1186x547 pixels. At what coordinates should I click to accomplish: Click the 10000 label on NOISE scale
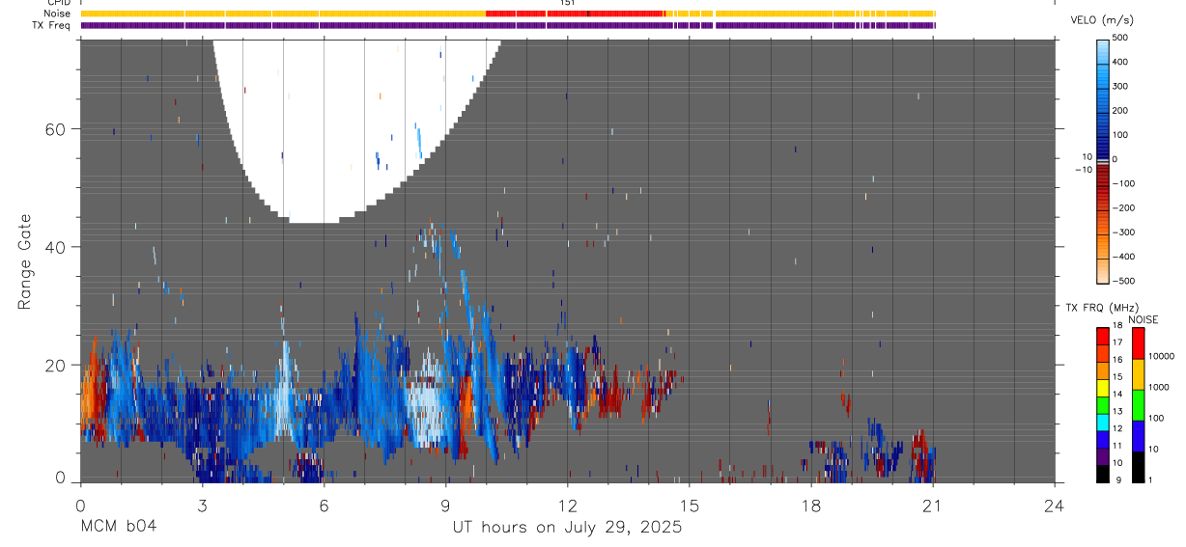click(x=1162, y=356)
